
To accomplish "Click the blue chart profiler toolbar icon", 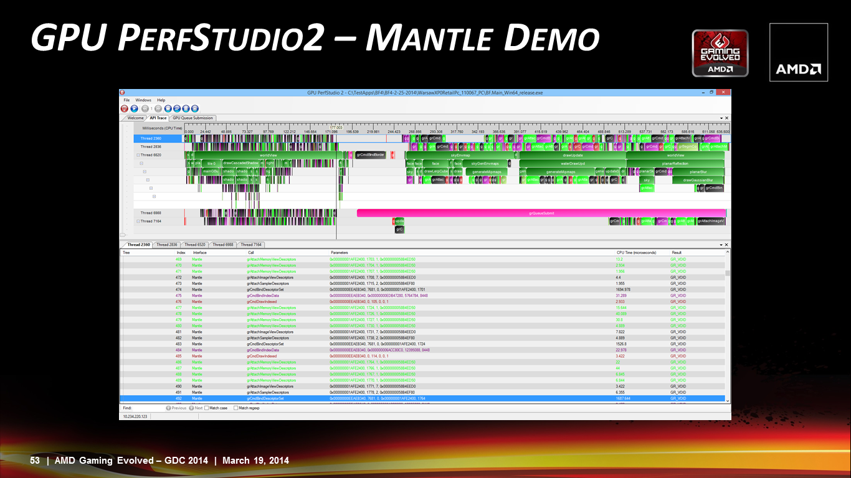I will tap(177, 108).
